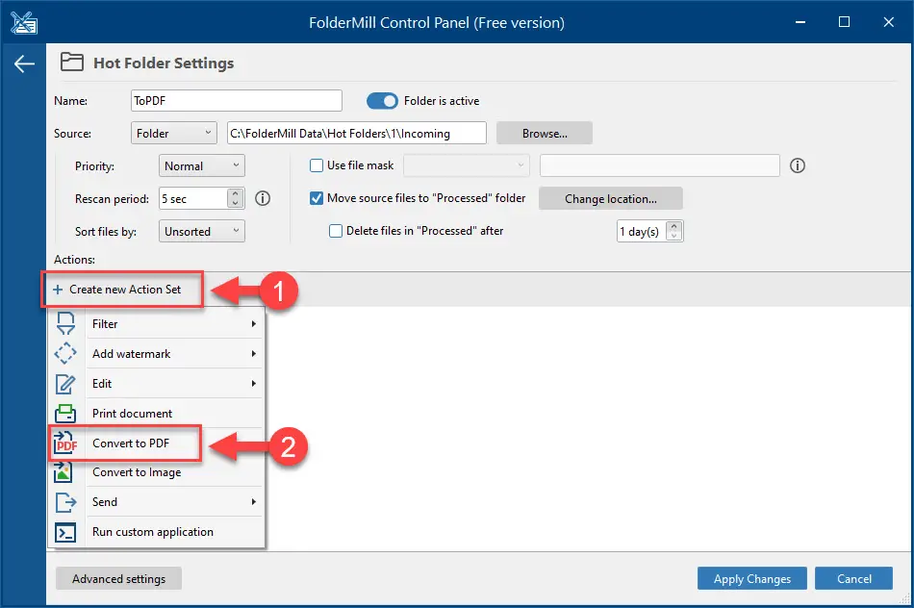Image resolution: width=914 pixels, height=608 pixels.
Task: Click the info icon beside the file mask field
Action: [x=798, y=165]
